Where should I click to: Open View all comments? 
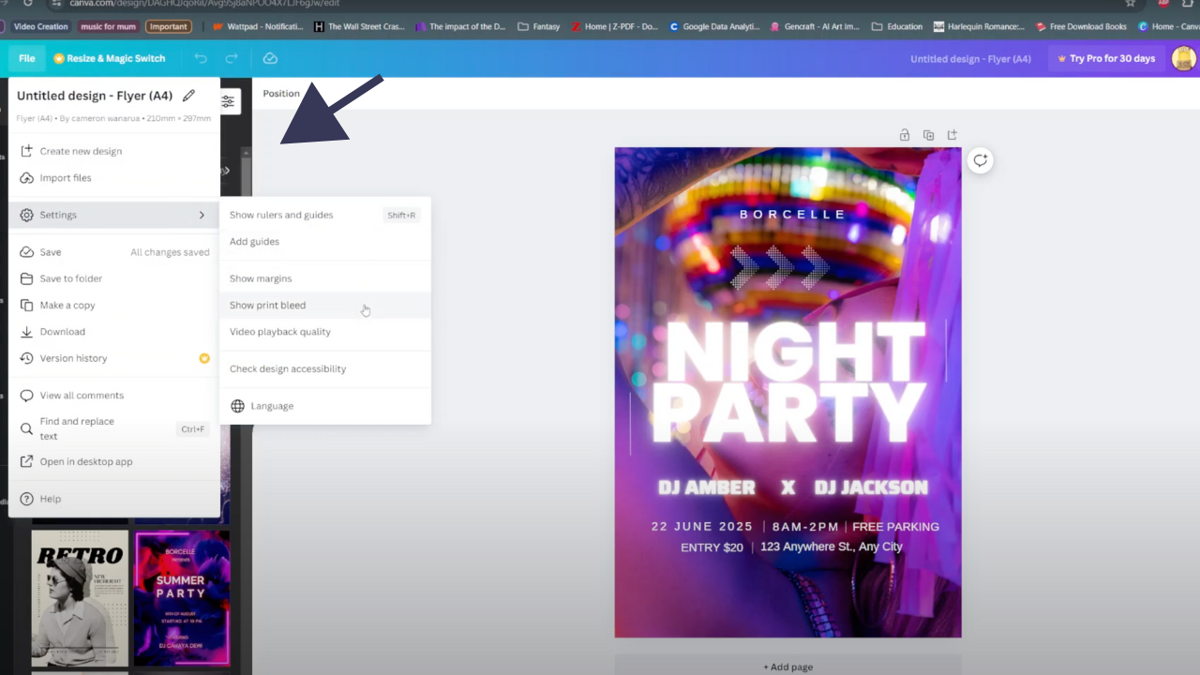point(114,396)
